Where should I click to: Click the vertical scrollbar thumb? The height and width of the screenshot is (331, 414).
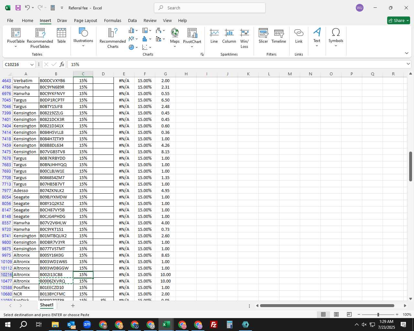point(410,166)
